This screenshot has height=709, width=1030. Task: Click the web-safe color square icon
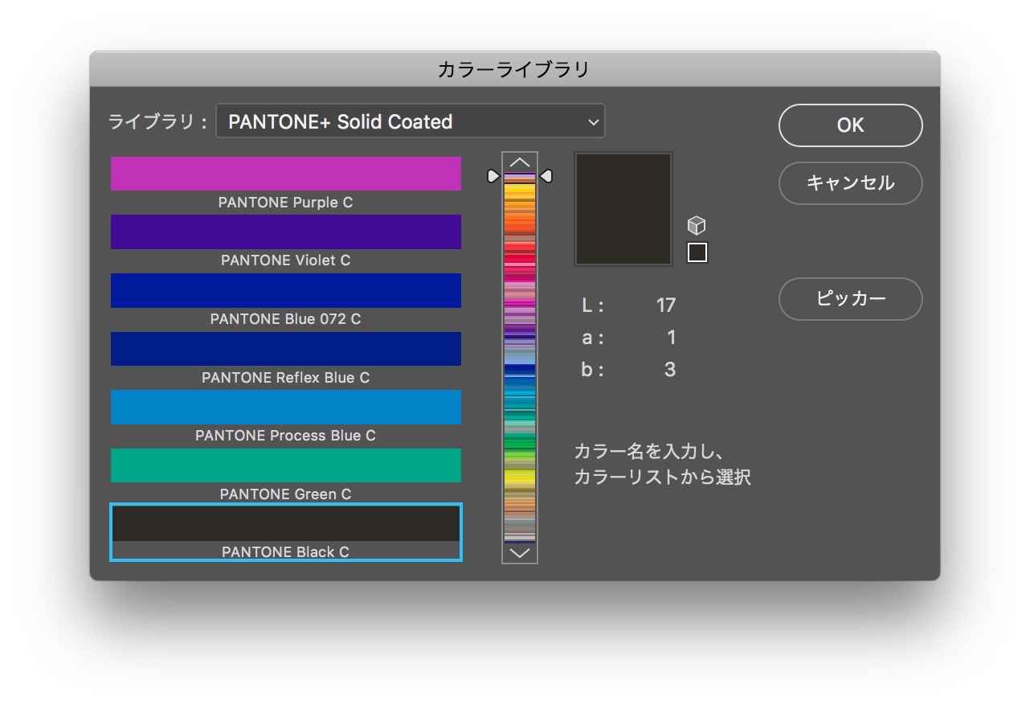[x=697, y=252]
